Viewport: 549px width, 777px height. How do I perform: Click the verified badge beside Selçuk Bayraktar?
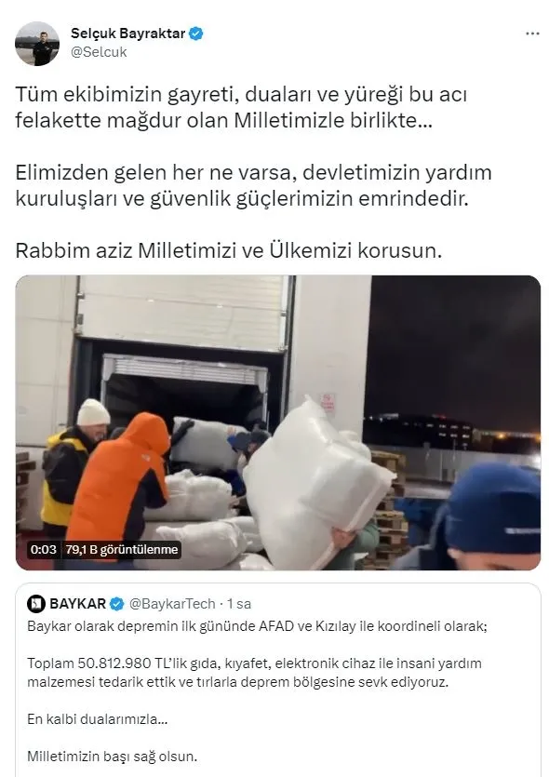coord(196,33)
